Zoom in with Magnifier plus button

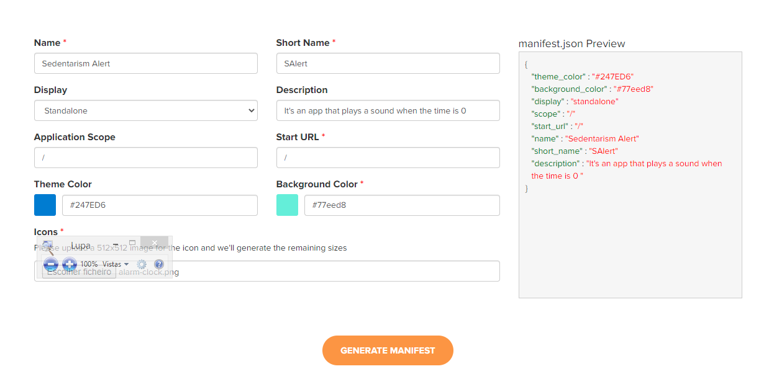coord(70,264)
